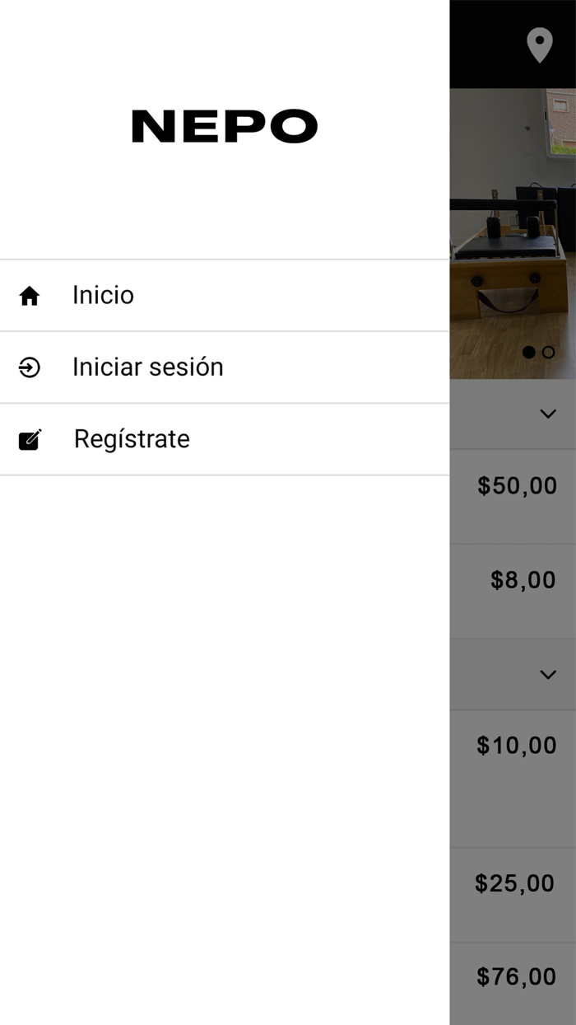This screenshot has height=1025, width=576.
Task: Choose the $8,00 price entry
Action: pyautogui.click(x=522, y=580)
